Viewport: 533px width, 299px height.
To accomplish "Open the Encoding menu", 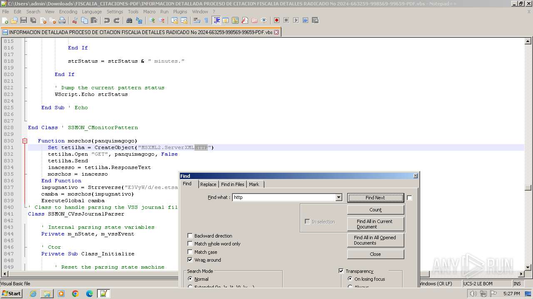I will 68,12.
